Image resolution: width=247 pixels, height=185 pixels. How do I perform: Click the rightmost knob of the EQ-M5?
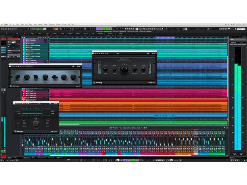[x=73, y=77]
